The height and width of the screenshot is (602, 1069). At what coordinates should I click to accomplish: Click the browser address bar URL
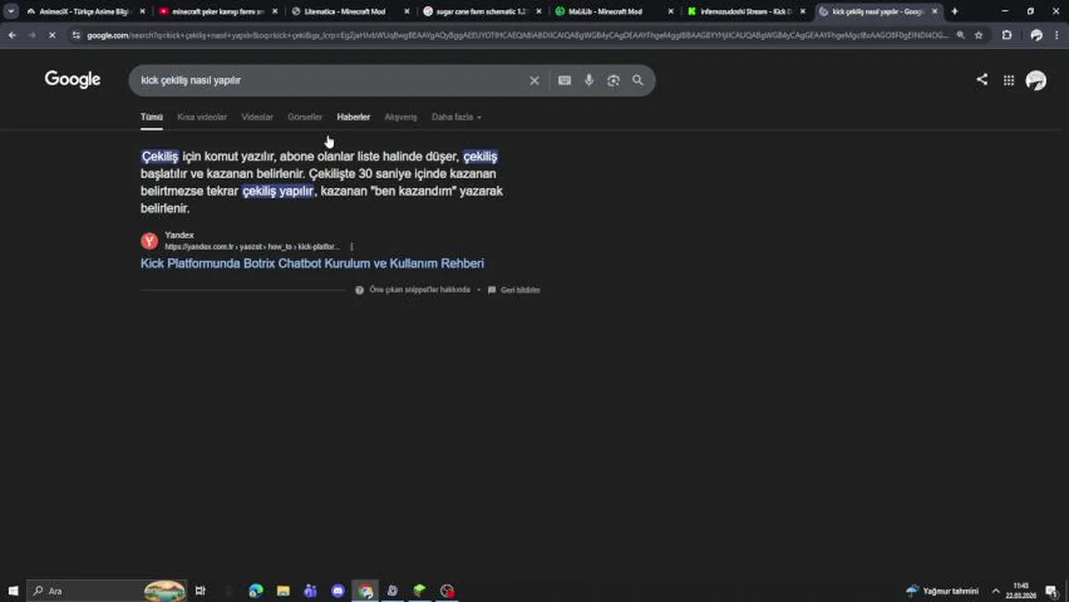pyautogui.click(x=517, y=35)
